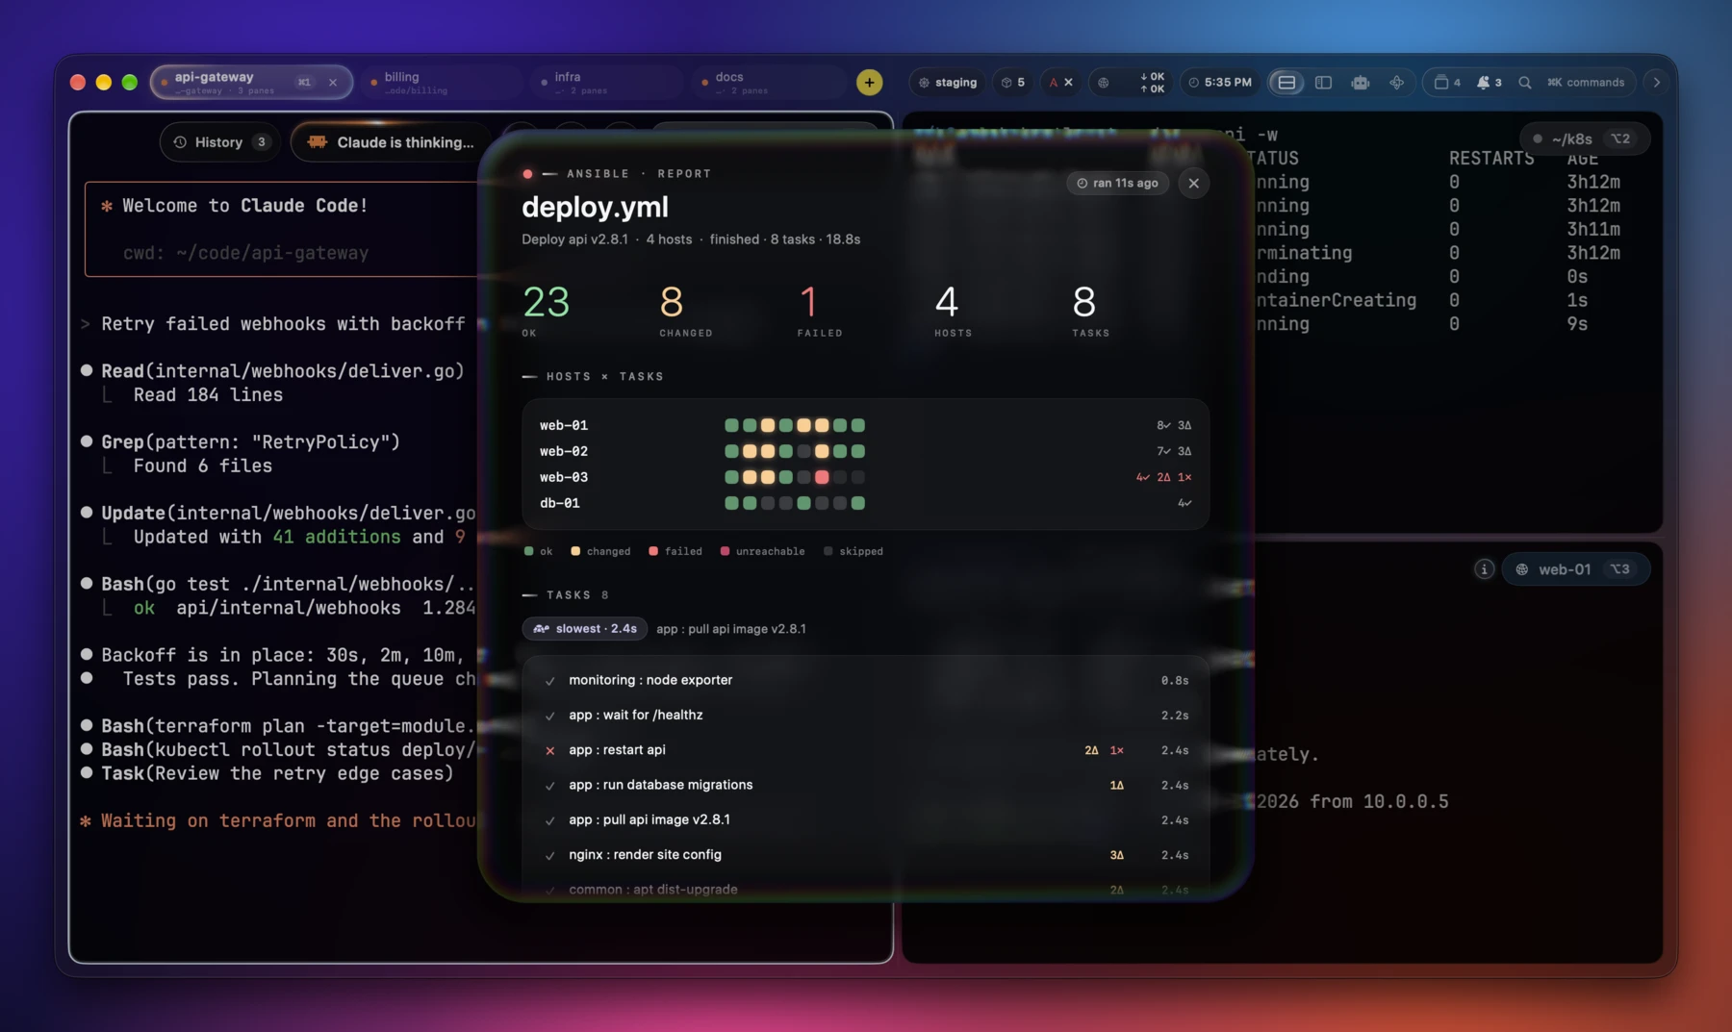Click the 'ran 11s ago' timestamp badge
This screenshot has height=1032, width=1732.
coord(1117,183)
